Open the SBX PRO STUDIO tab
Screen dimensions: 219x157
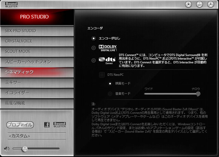(x=37, y=31)
